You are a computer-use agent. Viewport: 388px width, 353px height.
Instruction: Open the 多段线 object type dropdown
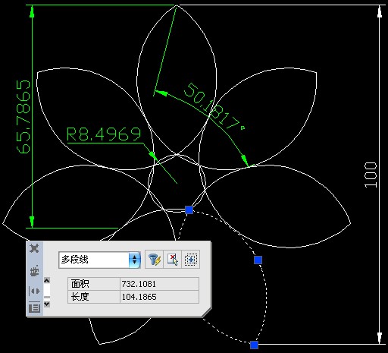99,260
